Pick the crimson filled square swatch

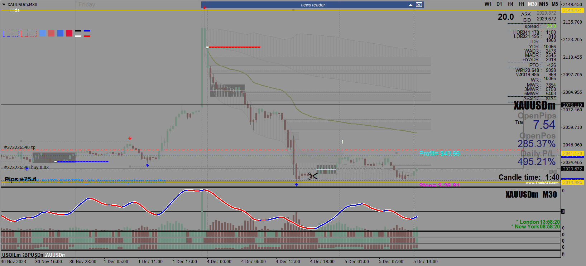pyautogui.click(x=69, y=33)
